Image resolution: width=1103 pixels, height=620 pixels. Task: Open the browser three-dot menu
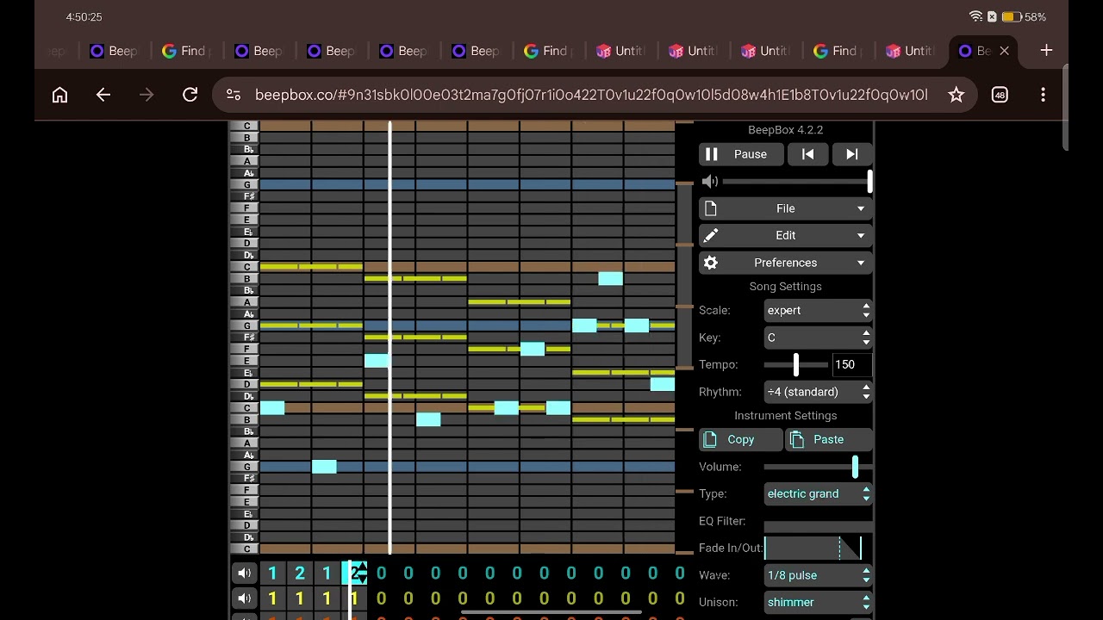(1043, 95)
